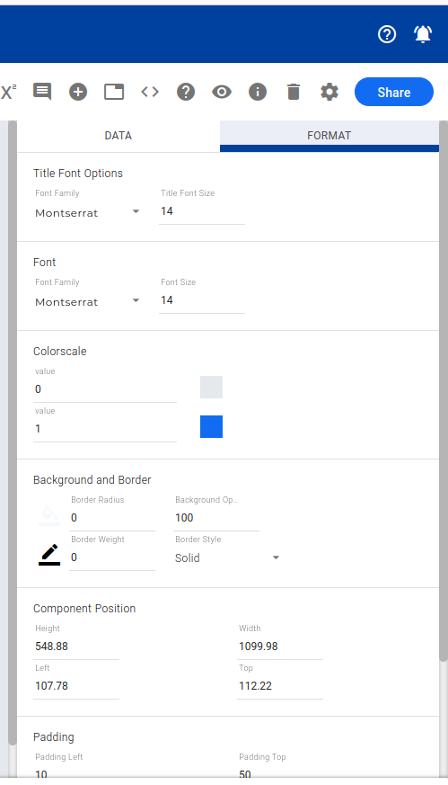The width and height of the screenshot is (448, 785).
Task: Select the FORMAT tab
Action: tap(329, 136)
